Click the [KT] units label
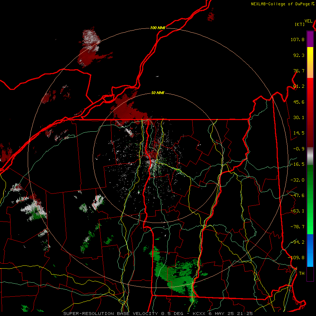Image resolution: width=316 pixels, height=316 pixels. click(x=299, y=24)
